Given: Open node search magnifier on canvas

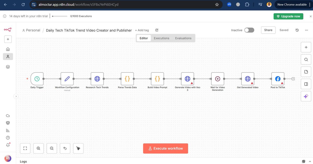Looking at the screenshot, I should coord(306,60).
